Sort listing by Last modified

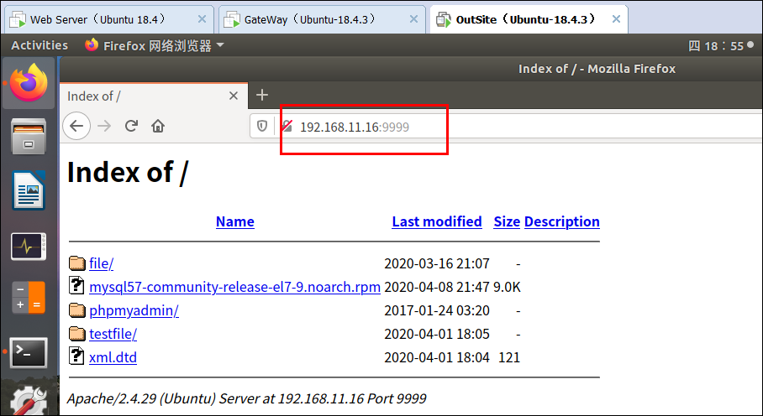tap(437, 221)
